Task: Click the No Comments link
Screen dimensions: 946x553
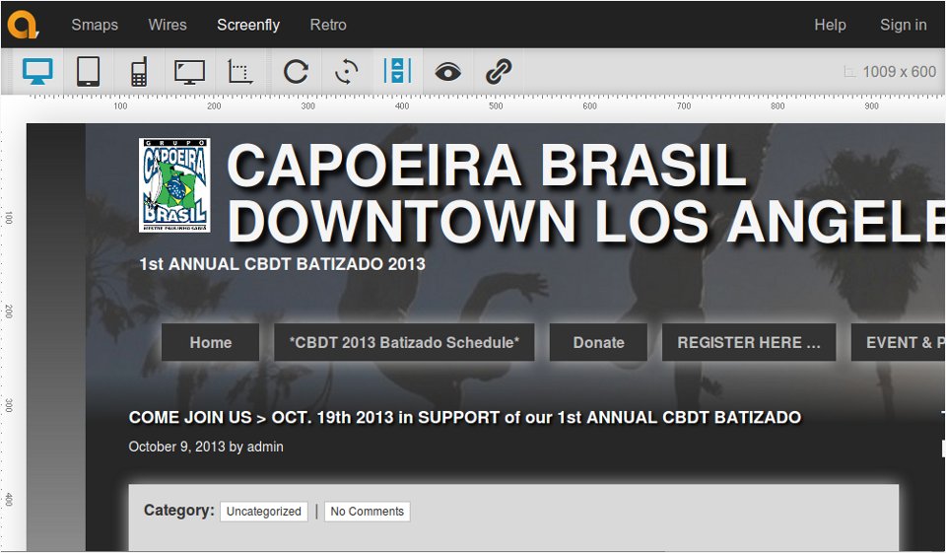Action: (368, 512)
